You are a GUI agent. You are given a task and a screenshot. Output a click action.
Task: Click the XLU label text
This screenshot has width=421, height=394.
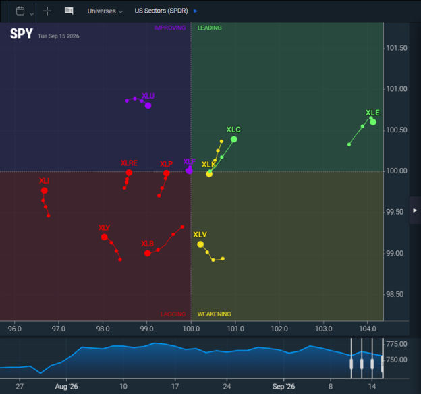(x=148, y=96)
